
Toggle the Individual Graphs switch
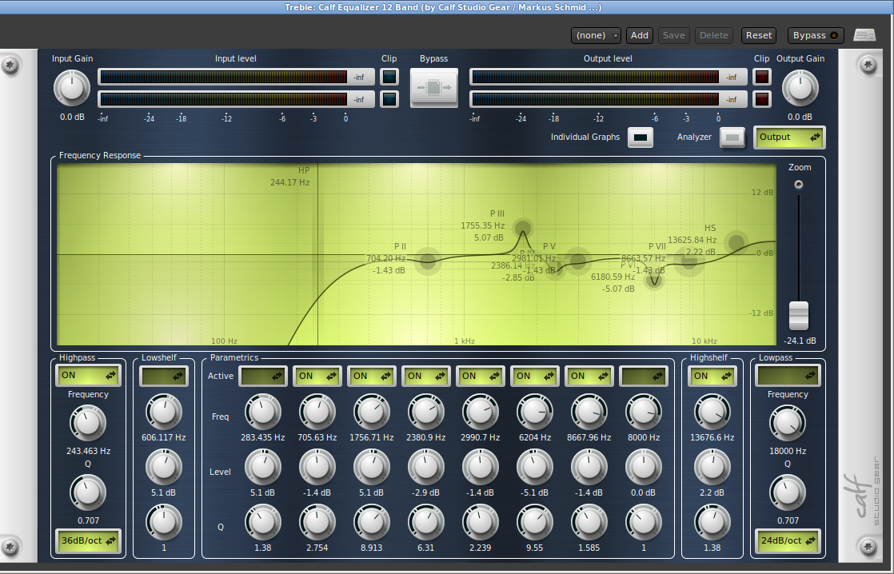pos(641,138)
